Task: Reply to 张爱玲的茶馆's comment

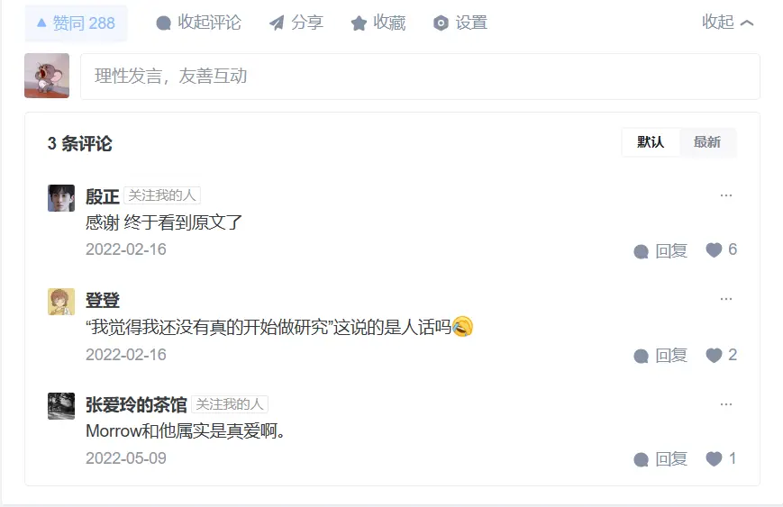Action: click(660, 459)
